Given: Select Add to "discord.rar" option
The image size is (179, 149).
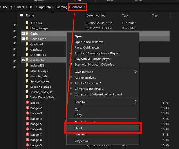Looking at the screenshot, I should point(103,83).
